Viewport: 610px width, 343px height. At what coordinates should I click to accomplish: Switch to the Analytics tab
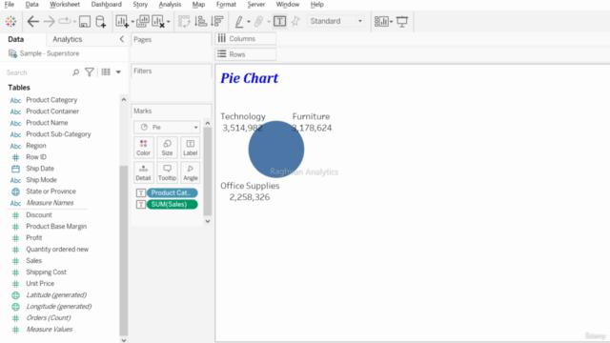click(x=68, y=39)
